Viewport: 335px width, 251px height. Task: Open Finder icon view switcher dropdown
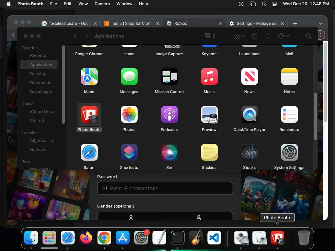[210, 36]
